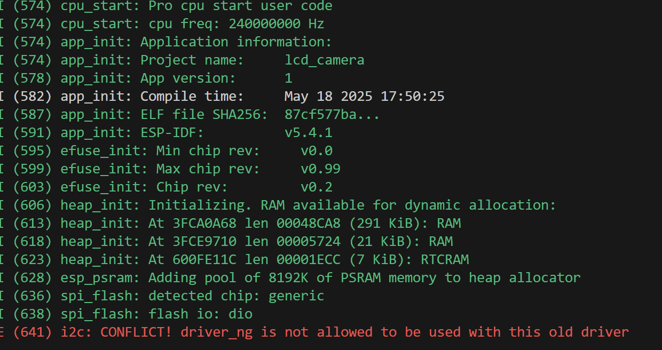Screen dimensions: 662x350
Task: Click the RTCRAM label in heap_init line
Action: pos(444,260)
